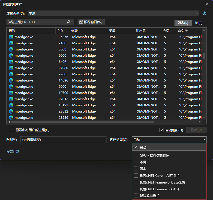Click the Edge icon for PID 25276
Image resolution: width=213 pixels, height=200 pixels.
[11, 37]
